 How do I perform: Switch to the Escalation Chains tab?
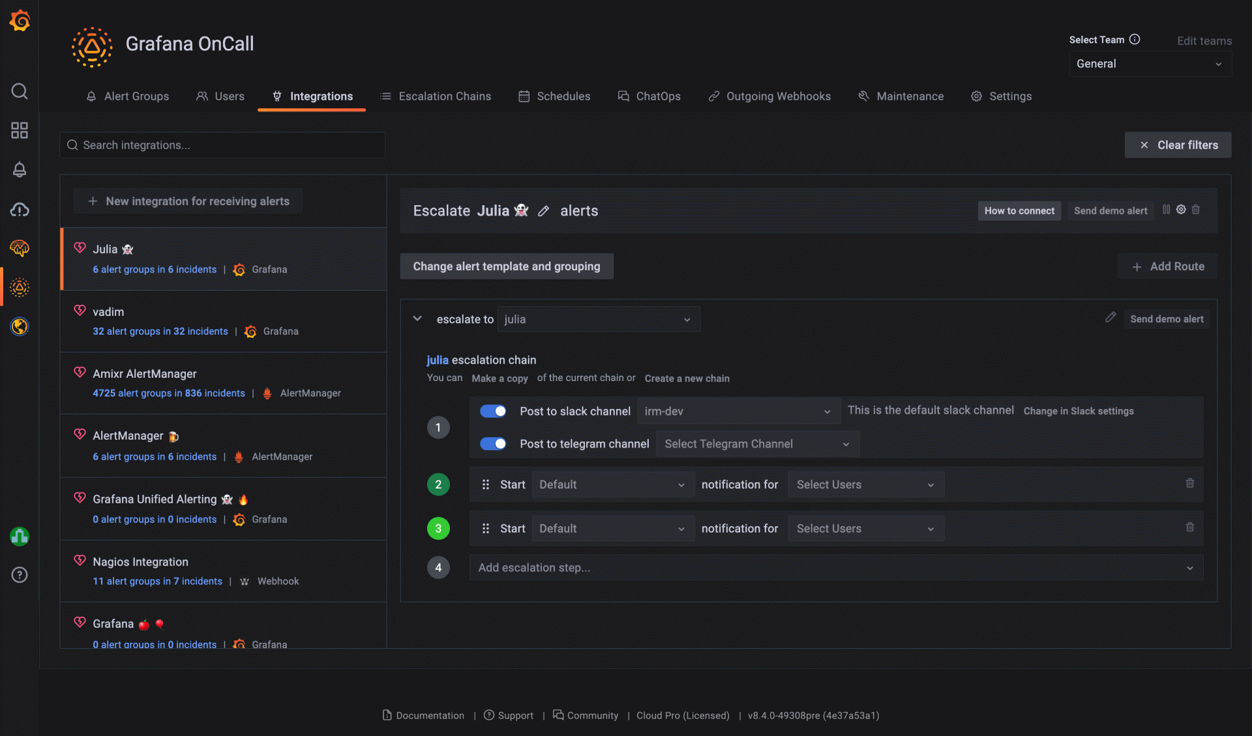(444, 96)
